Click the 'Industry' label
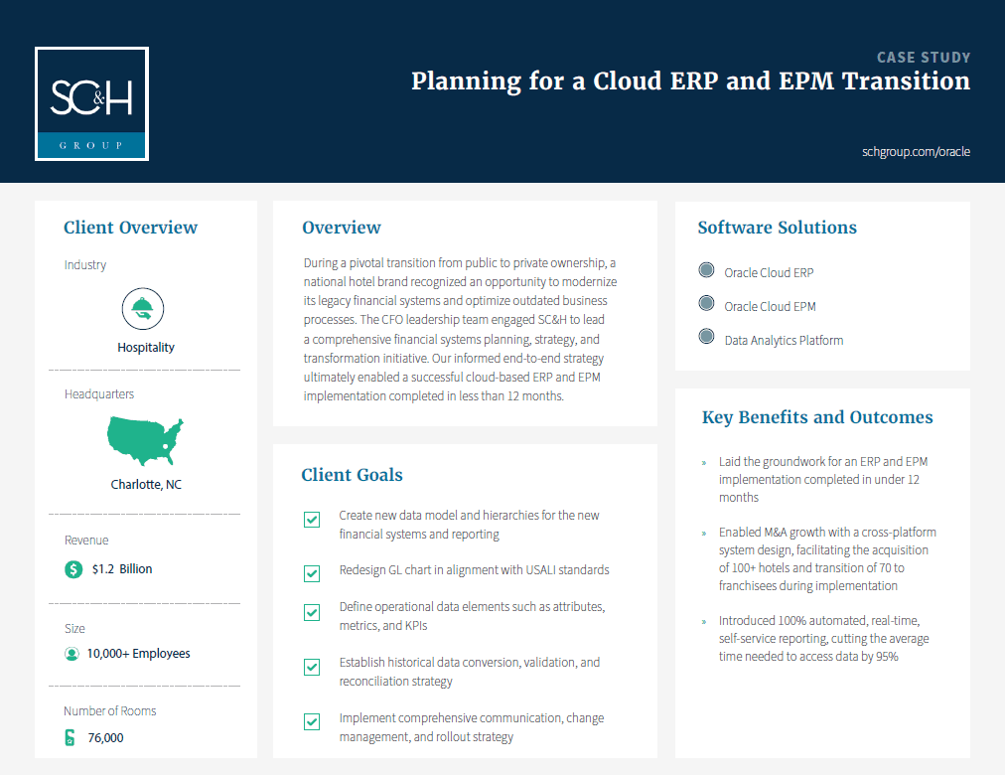 [85, 264]
